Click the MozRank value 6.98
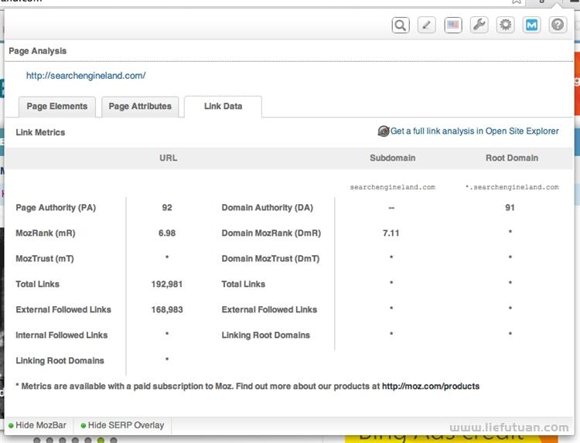Viewport: 580px width, 443px height. point(167,233)
